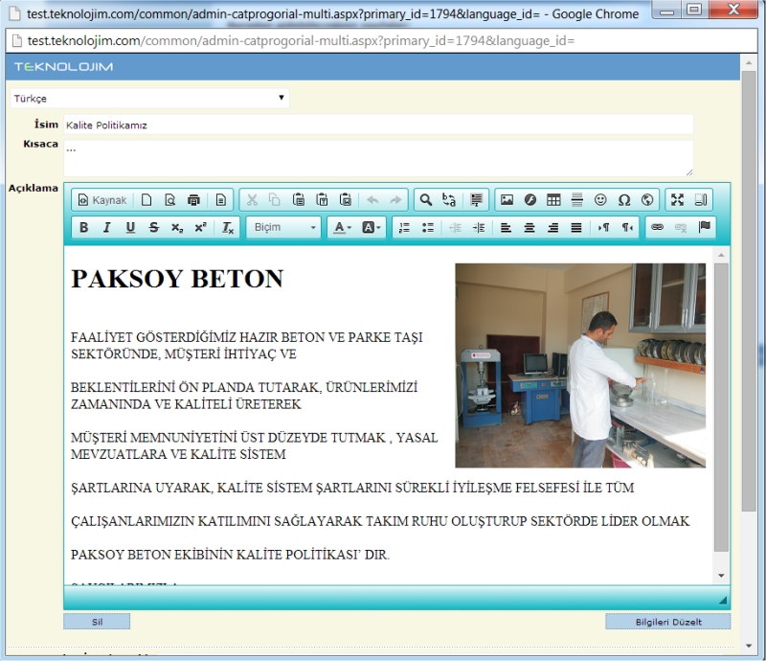Select the laboratory photo in the editor

[x=580, y=365]
